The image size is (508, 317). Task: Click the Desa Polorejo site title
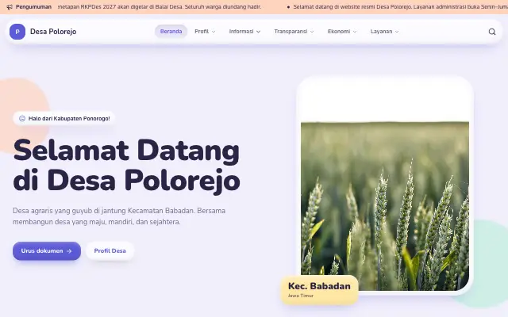(53, 32)
